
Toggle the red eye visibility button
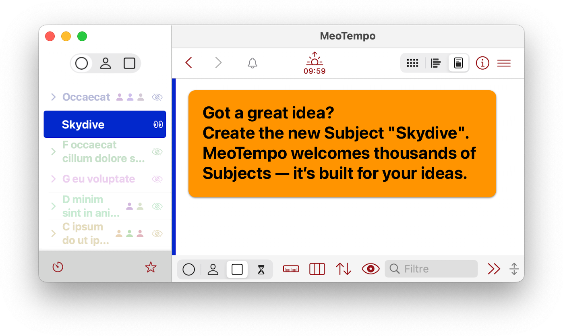pos(371,269)
